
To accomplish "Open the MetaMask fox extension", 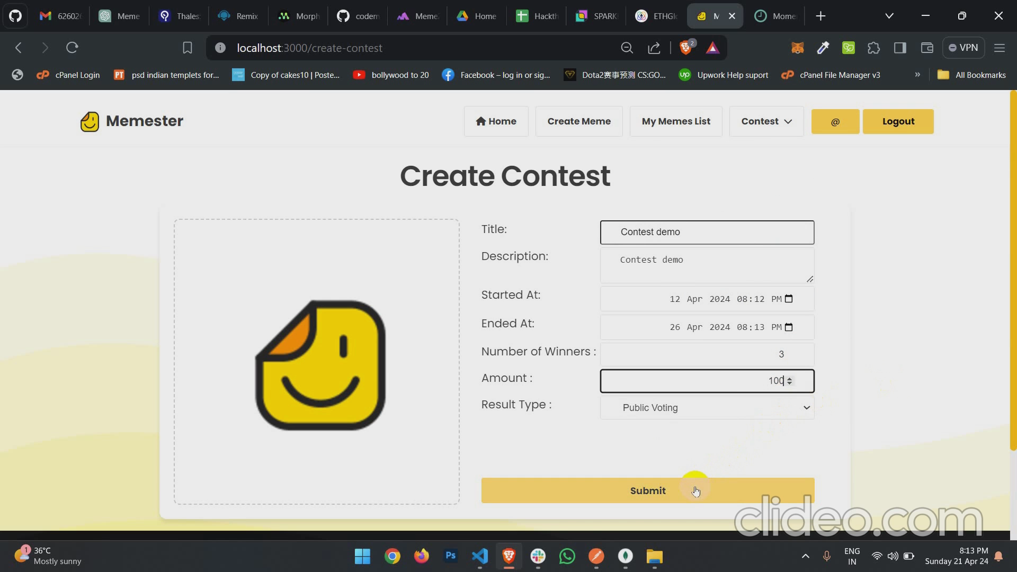I will [797, 48].
